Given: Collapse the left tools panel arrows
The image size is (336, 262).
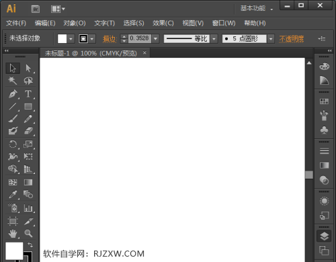Looking at the screenshot, I should tap(7, 51).
